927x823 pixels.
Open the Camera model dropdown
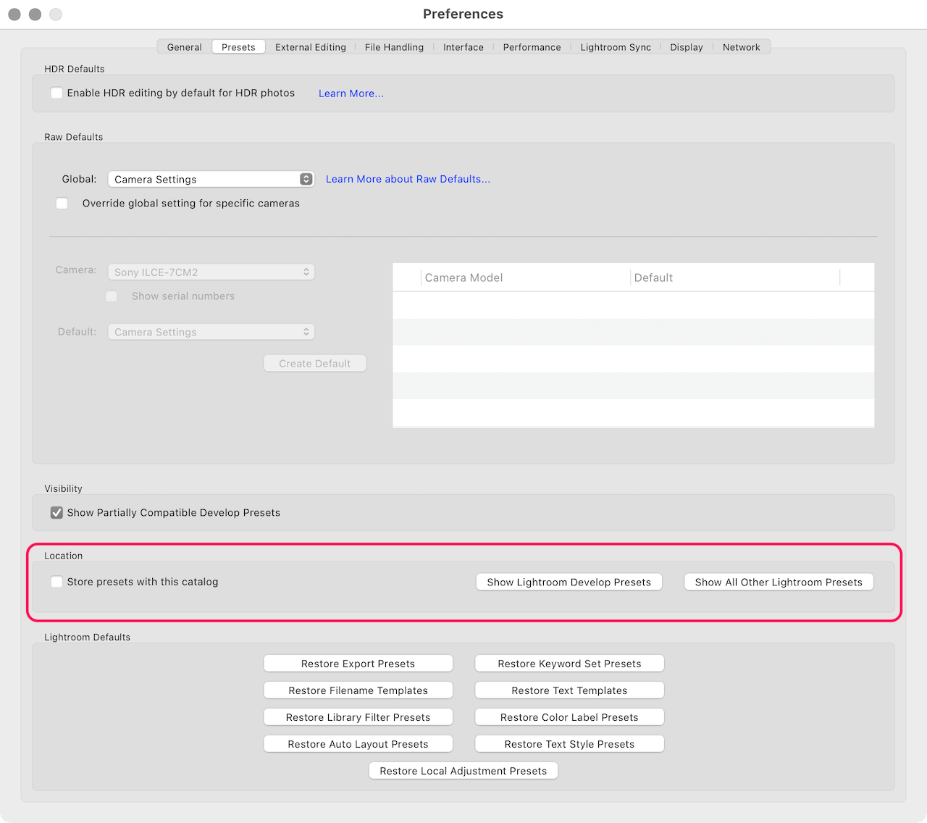click(211, 272)
